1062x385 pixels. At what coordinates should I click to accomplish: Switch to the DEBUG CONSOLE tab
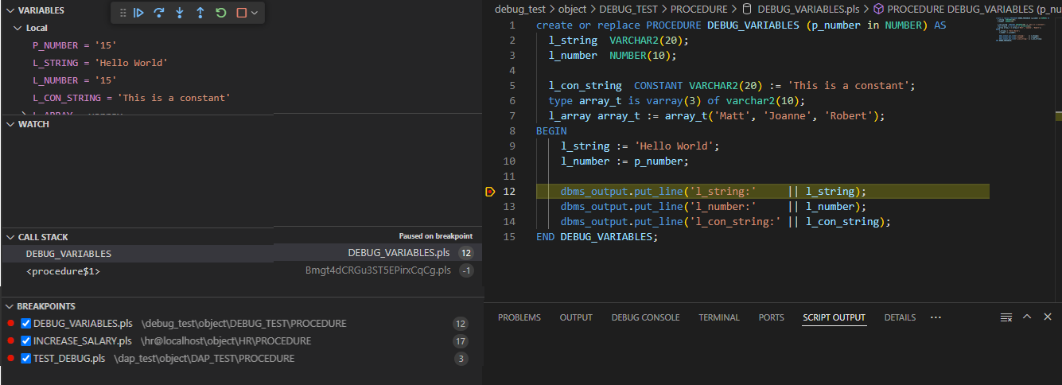tap(645, 317)
